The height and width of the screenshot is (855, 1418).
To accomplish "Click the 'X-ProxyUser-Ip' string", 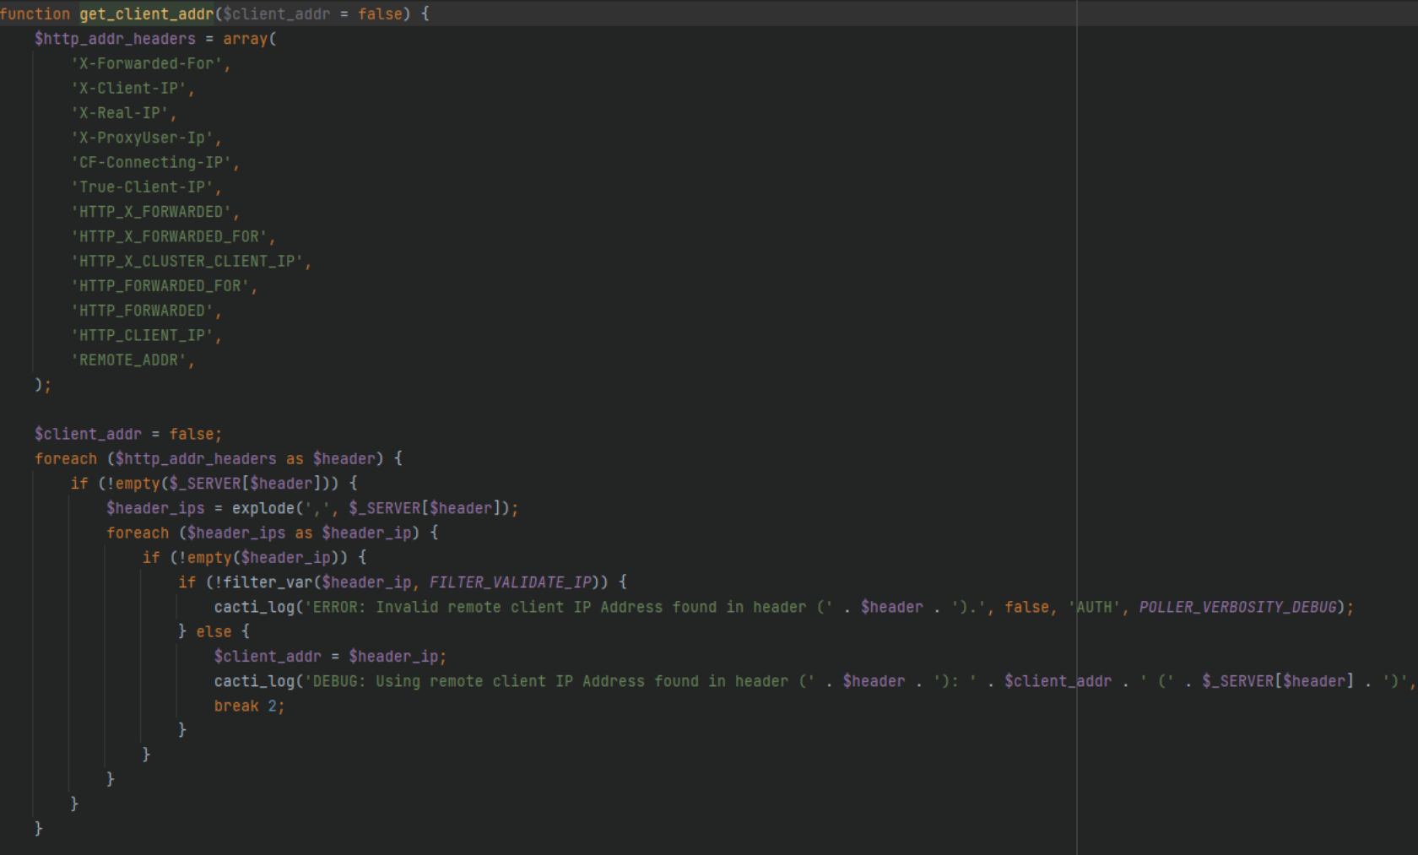I will click(142, 138).
